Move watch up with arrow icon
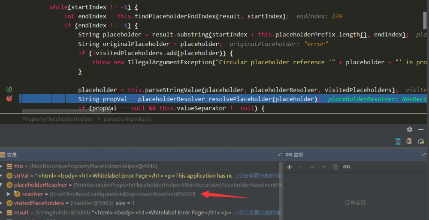429x220 pixels. pos(312,167)
